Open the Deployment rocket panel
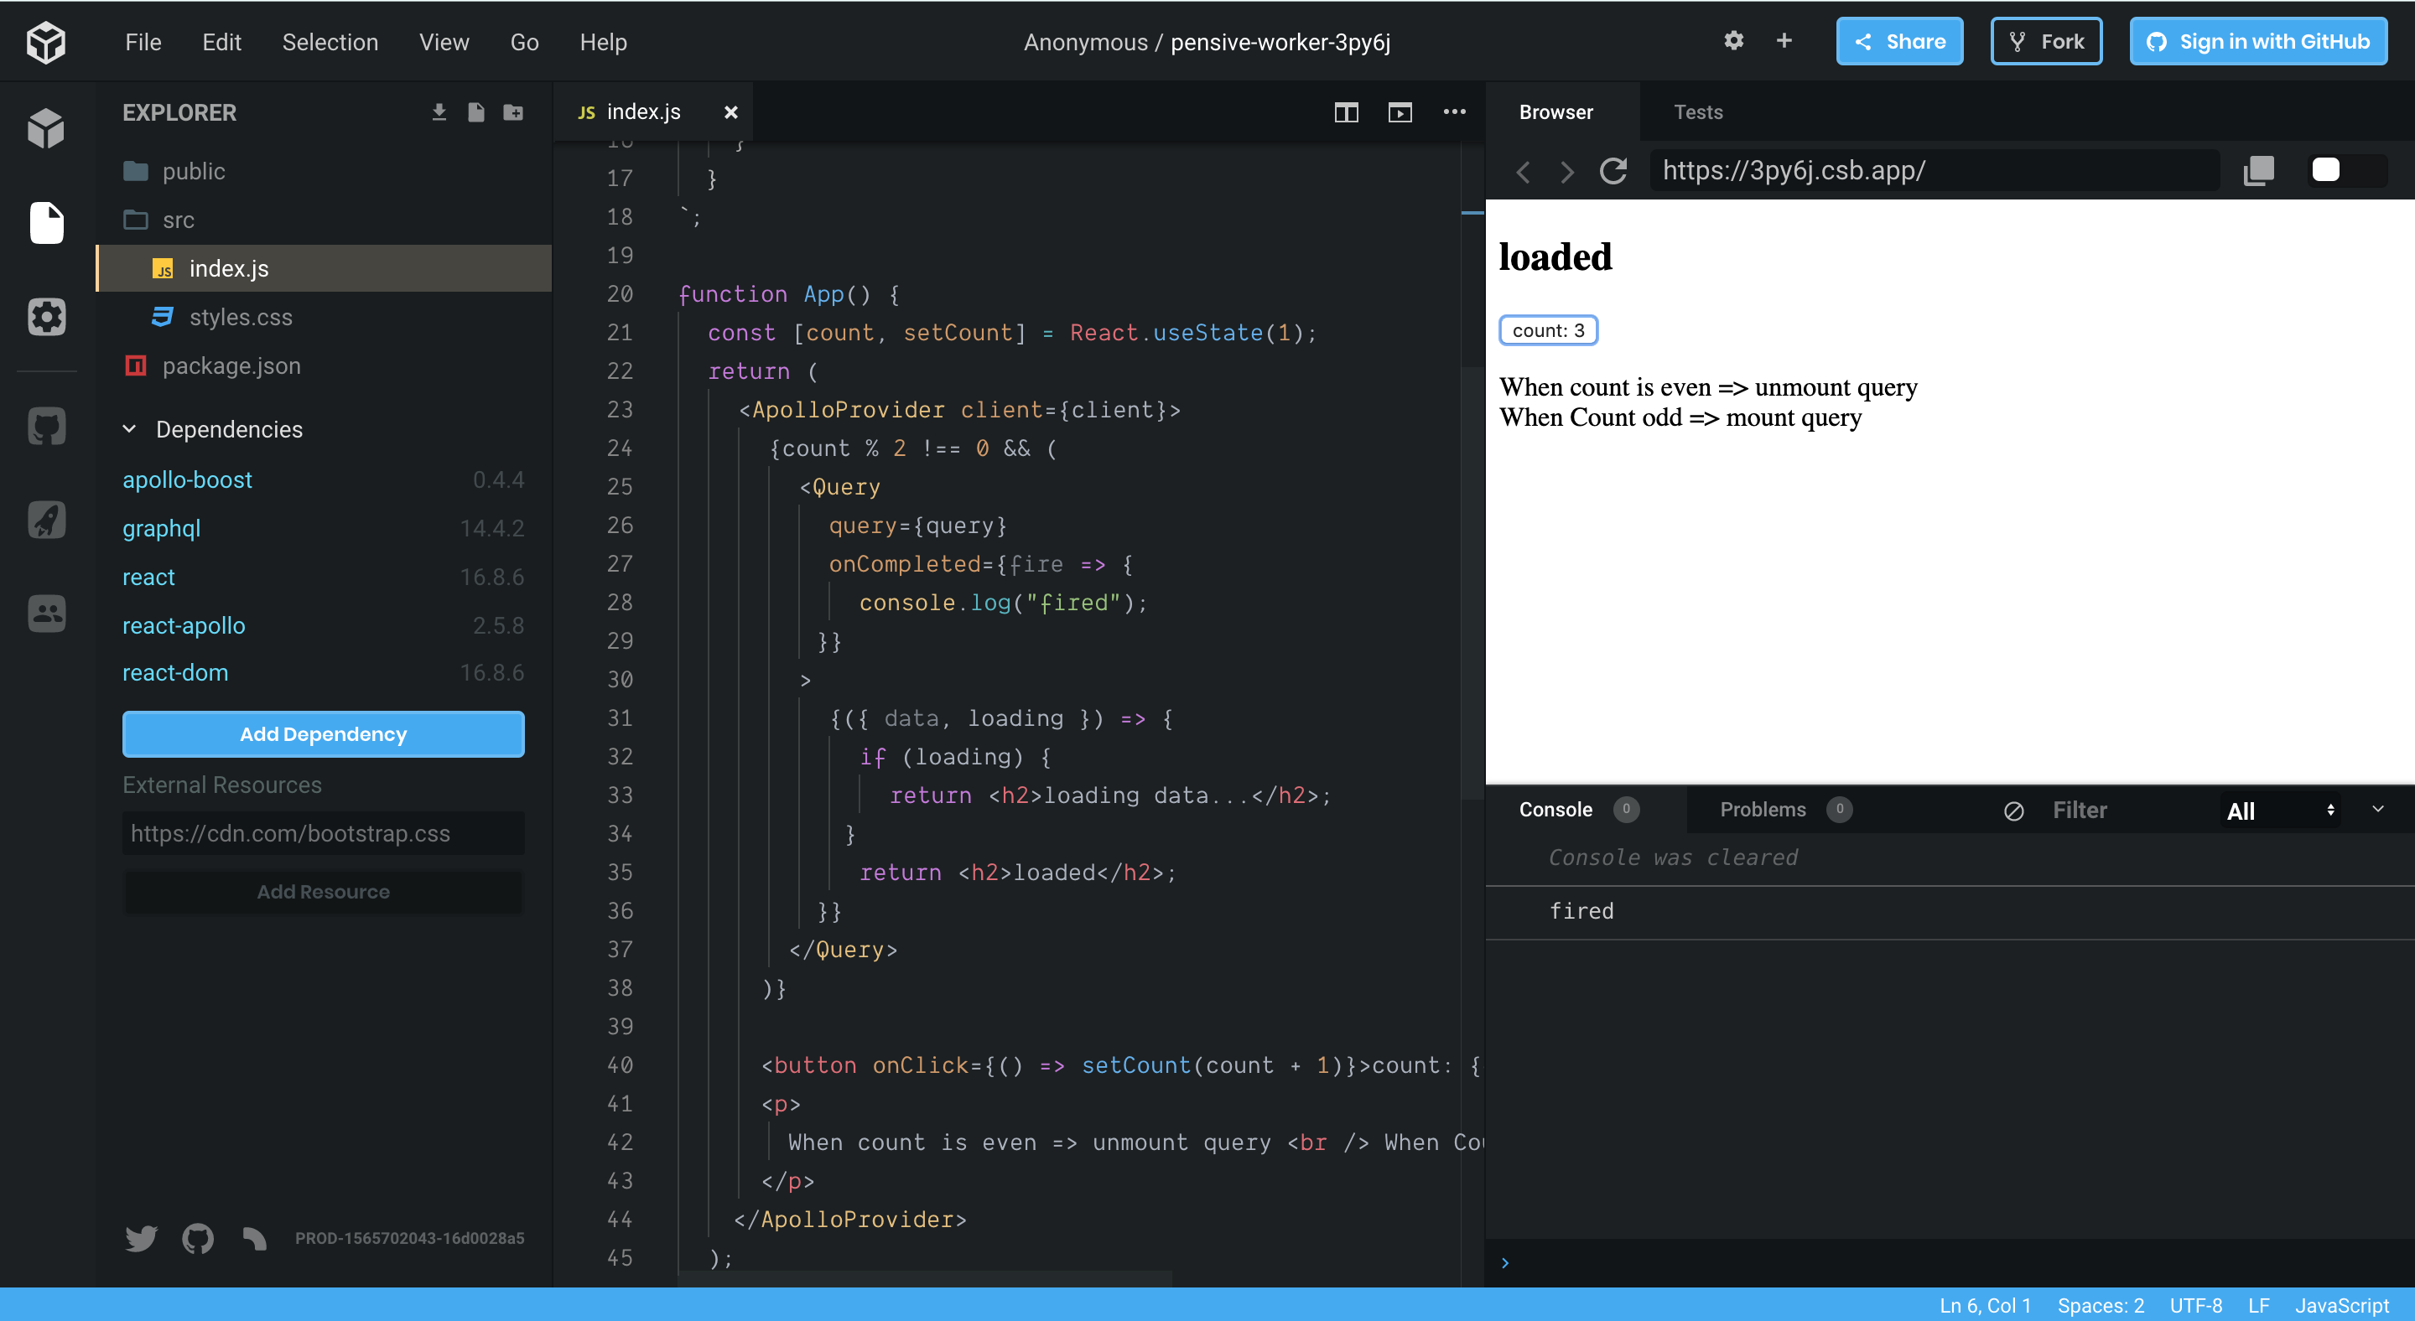Screen dimensions: 2415x1321 pos(46,519)
